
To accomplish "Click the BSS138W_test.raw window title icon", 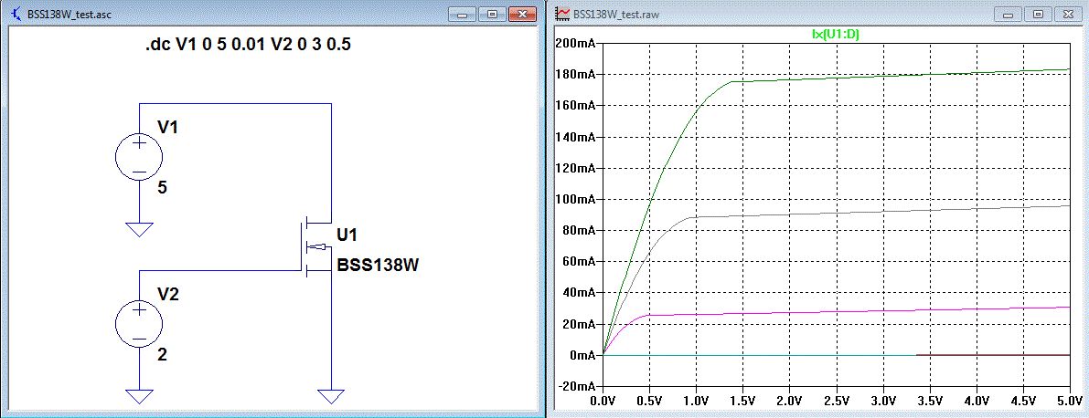I will point(563,13).
